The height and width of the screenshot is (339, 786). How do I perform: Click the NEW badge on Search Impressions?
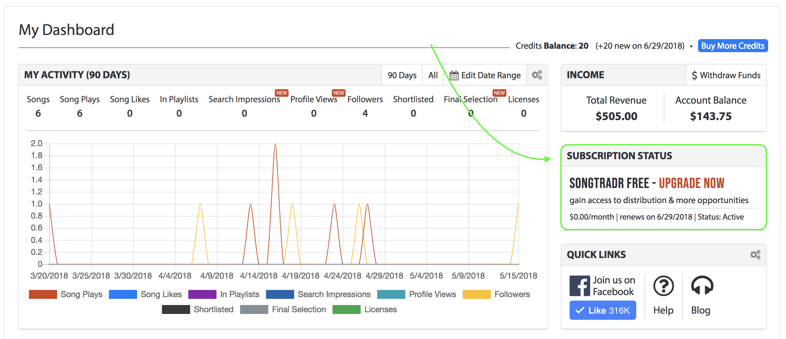pos(282,93)
